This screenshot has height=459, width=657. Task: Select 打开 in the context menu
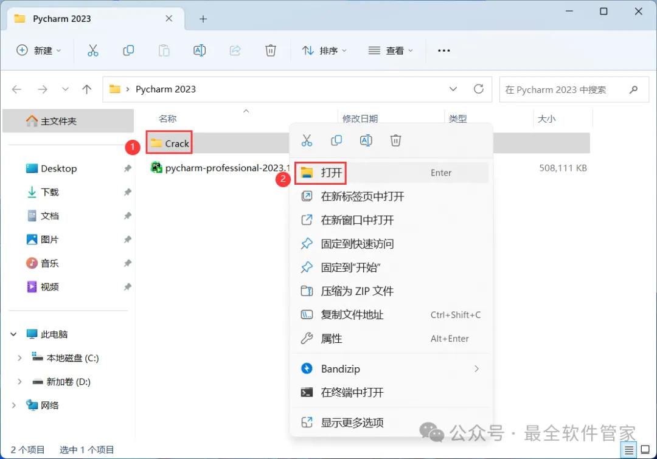[x=391, y=173]
